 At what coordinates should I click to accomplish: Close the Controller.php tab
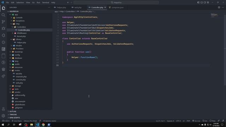pyautogui.click(x=105, y=7)
